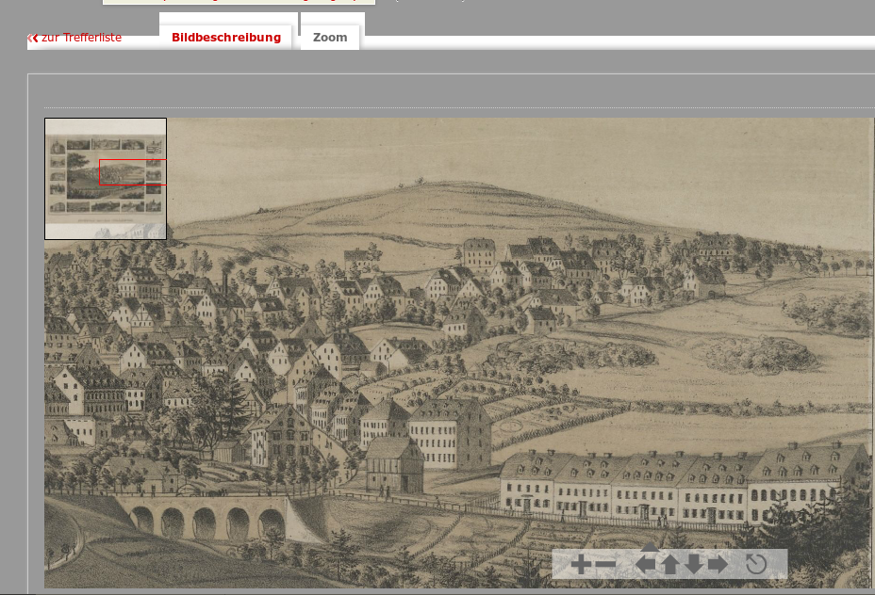Zoom out with the minus icon
The image size is (875, 595).
click(x=605, y=565)
